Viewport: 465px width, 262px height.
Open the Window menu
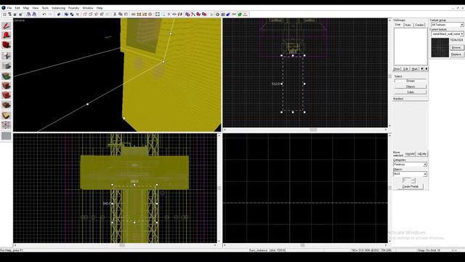tap(88, 8)
